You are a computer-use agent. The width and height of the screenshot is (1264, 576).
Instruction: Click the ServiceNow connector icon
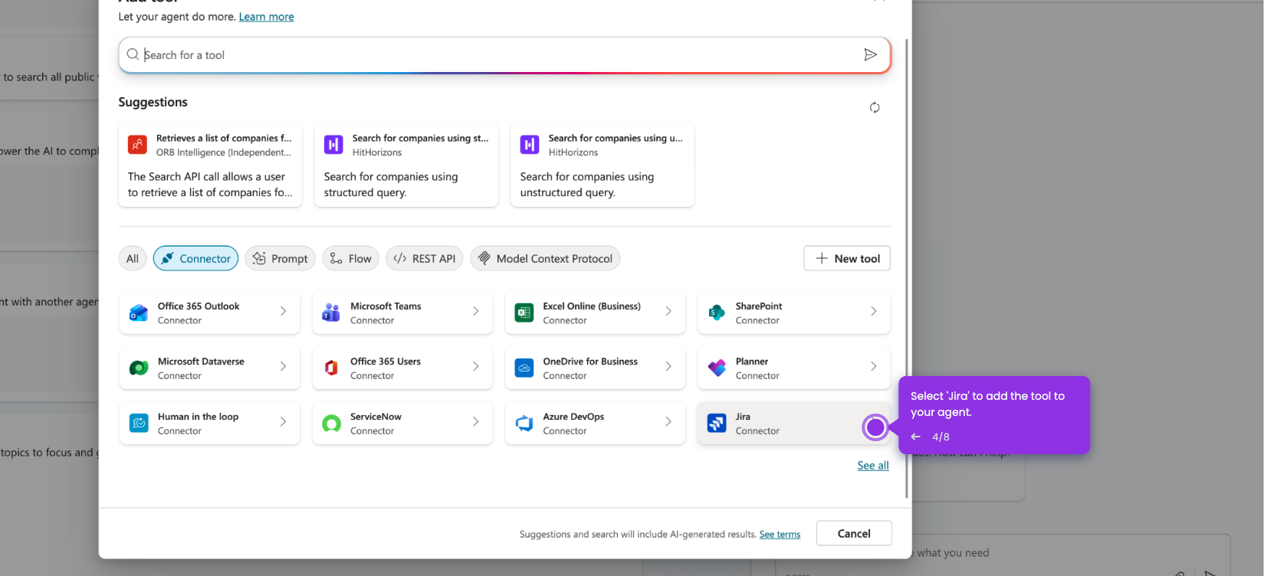coord(331,423)
